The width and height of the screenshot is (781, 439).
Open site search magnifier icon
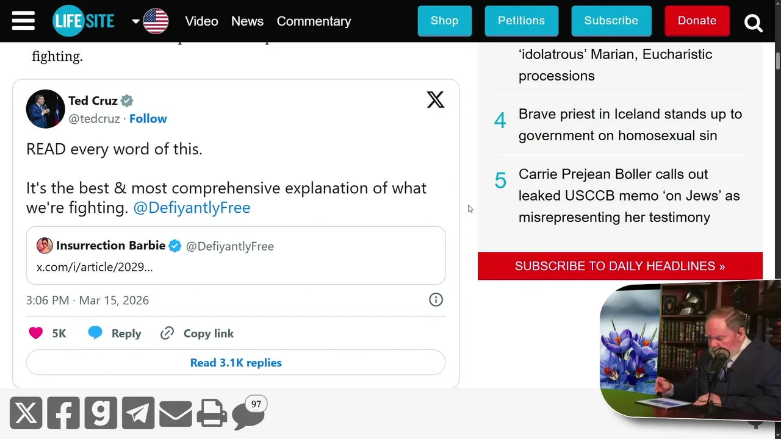[x=754, y=23]
